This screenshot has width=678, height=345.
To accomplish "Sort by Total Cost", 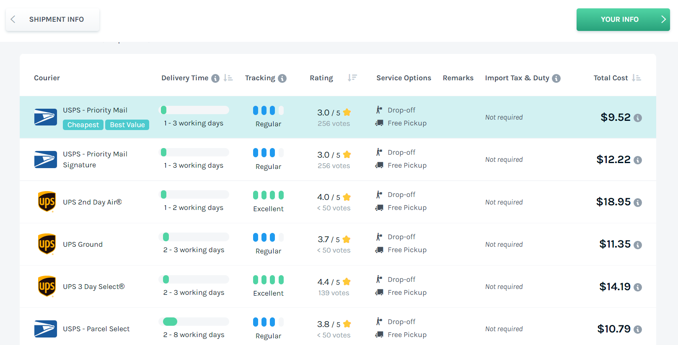I will 637,78.
